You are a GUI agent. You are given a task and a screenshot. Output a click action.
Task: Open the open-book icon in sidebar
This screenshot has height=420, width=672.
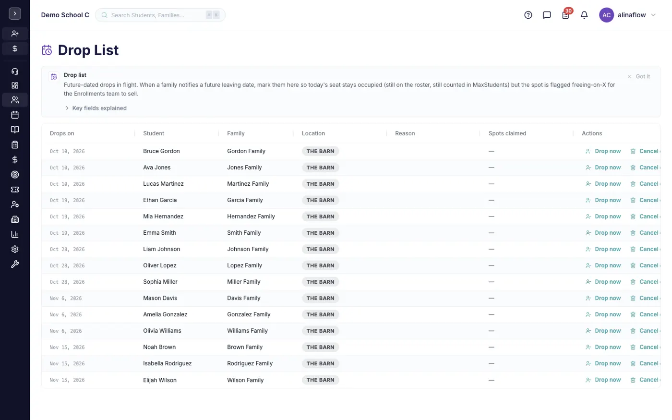tap(15, 130)
